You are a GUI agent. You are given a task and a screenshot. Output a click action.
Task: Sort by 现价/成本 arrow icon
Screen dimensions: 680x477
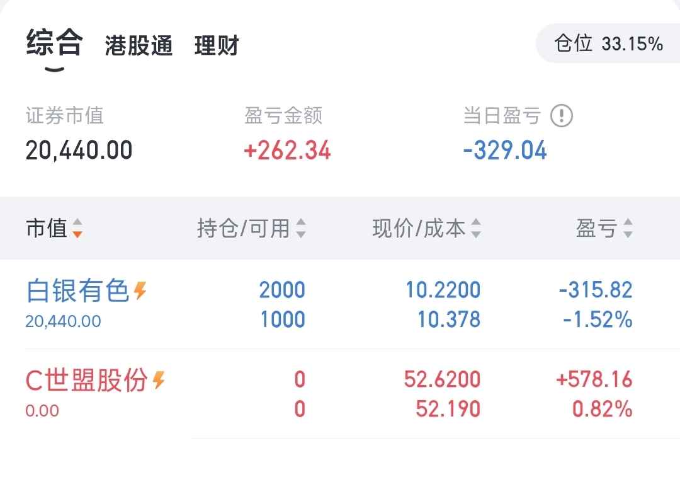(x=476, y=228)
